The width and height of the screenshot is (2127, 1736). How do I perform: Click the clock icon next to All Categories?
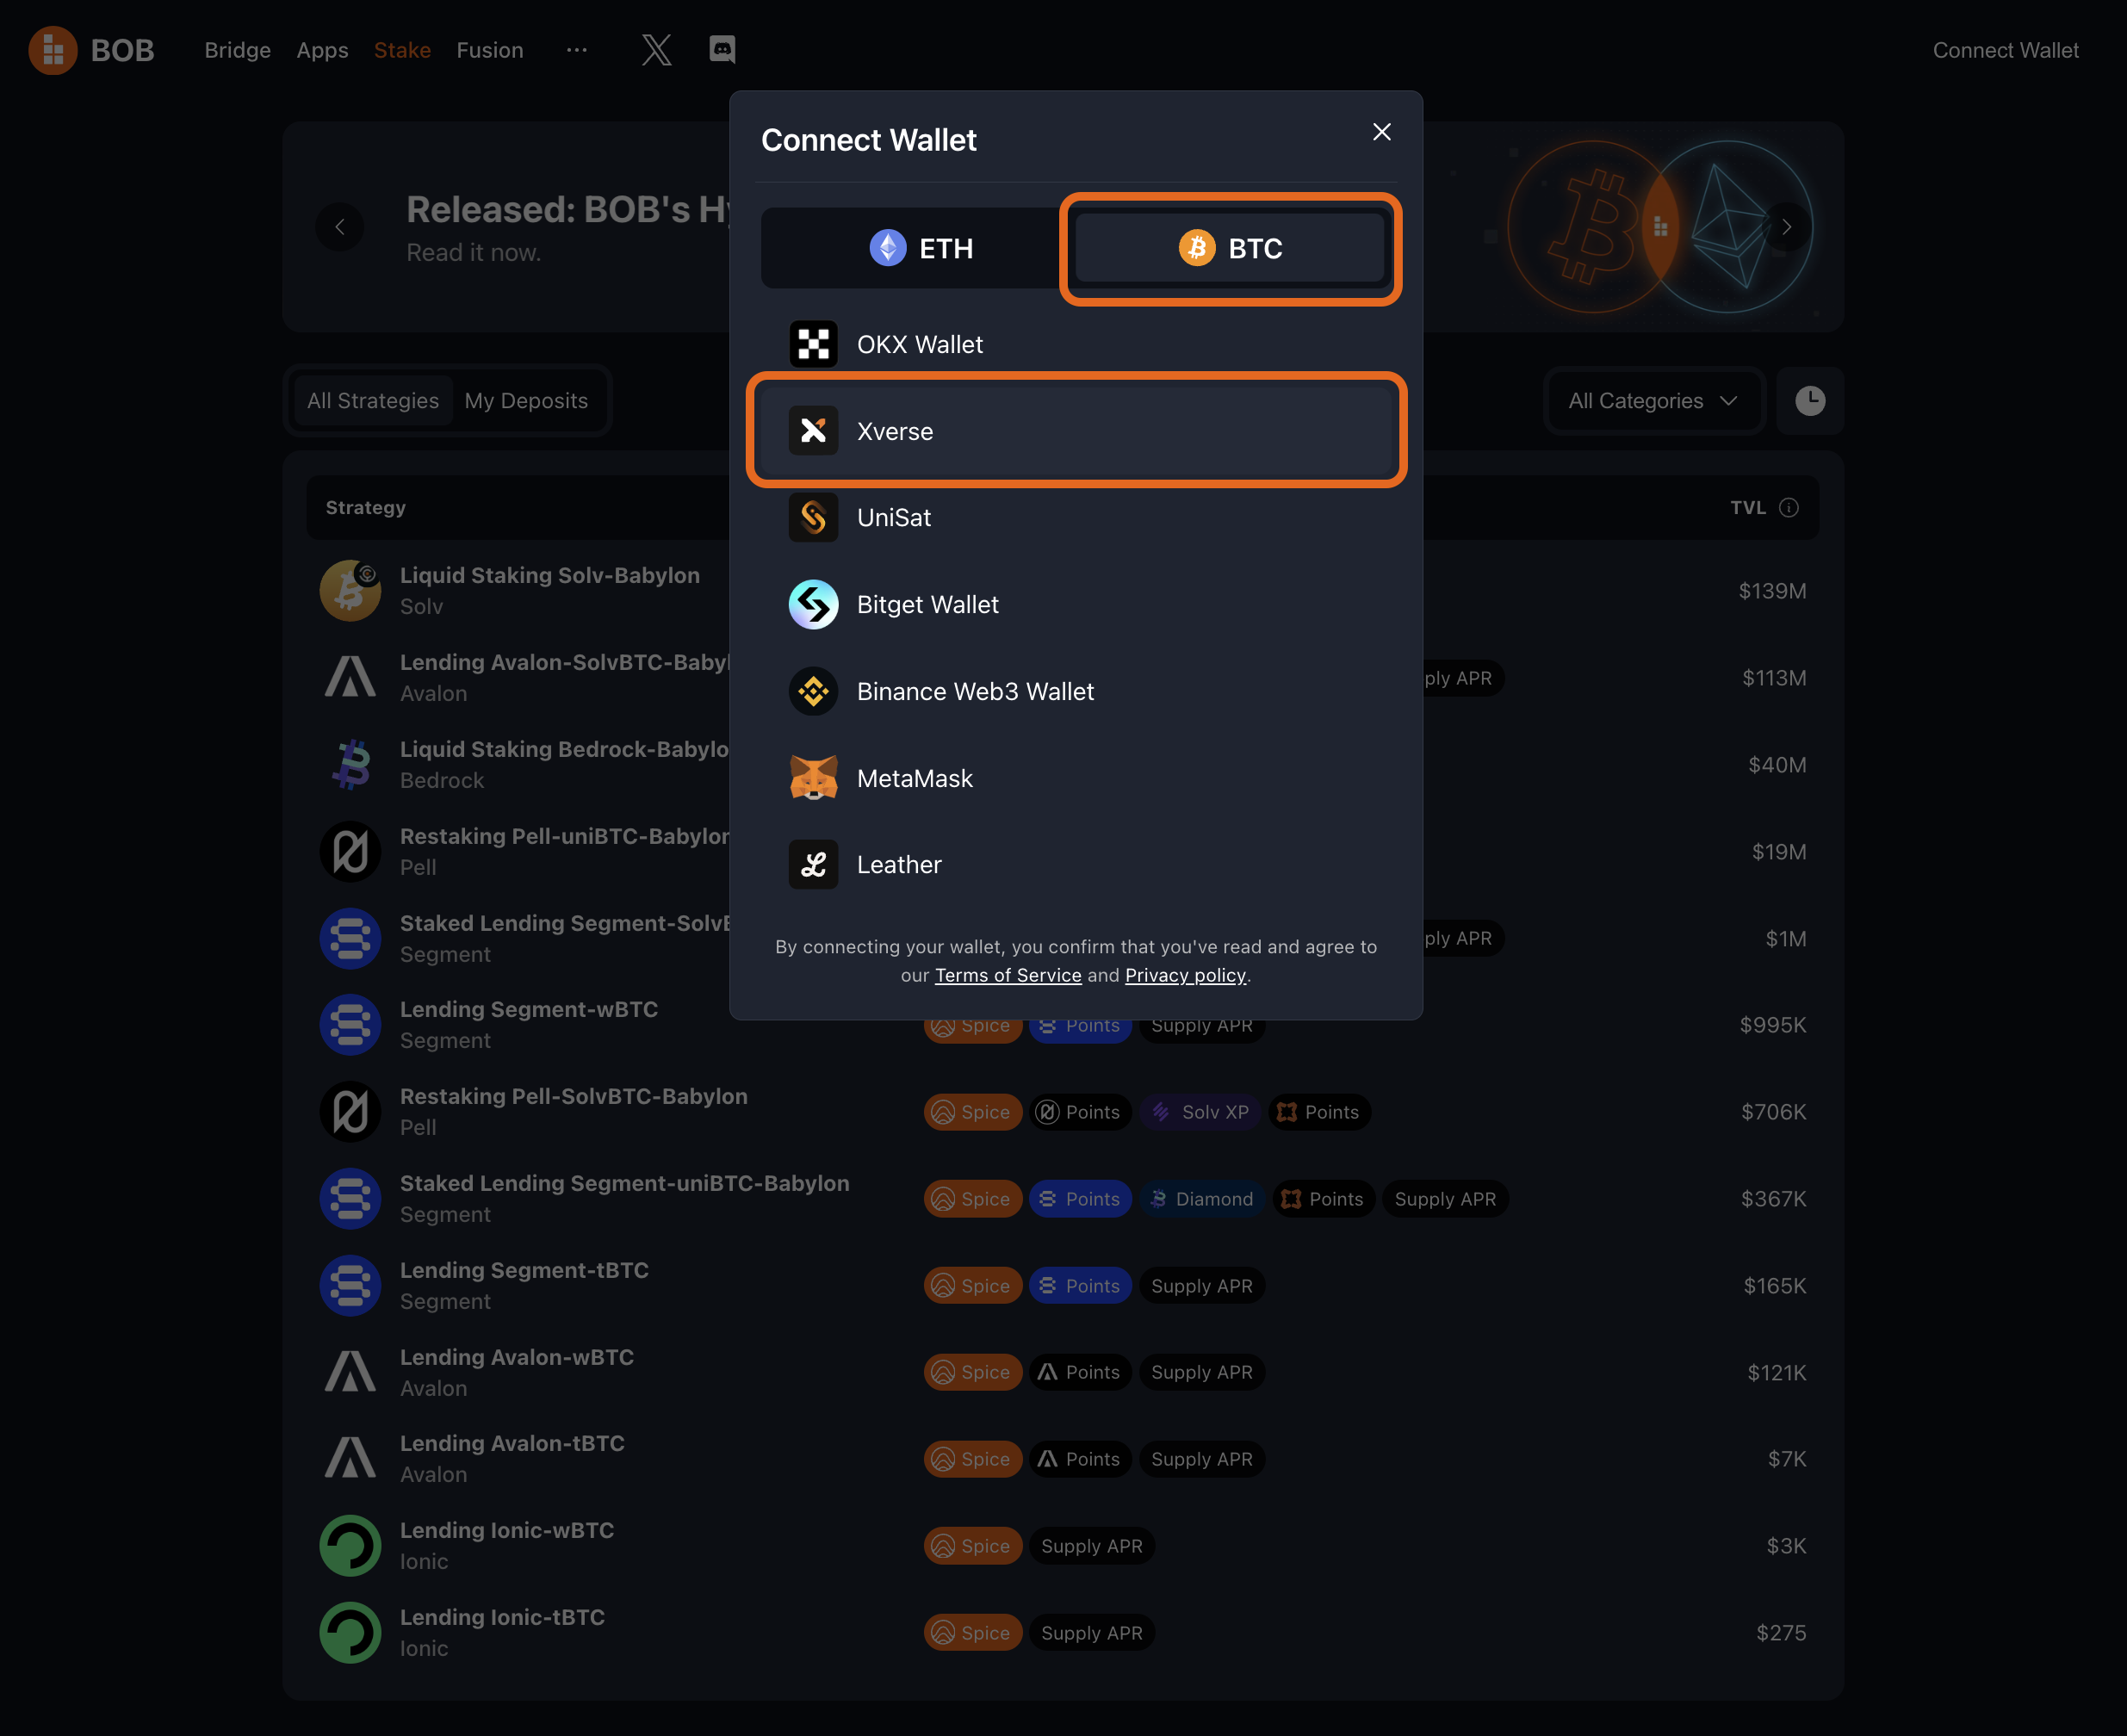pyautogui.click(x=1810, y=400)
